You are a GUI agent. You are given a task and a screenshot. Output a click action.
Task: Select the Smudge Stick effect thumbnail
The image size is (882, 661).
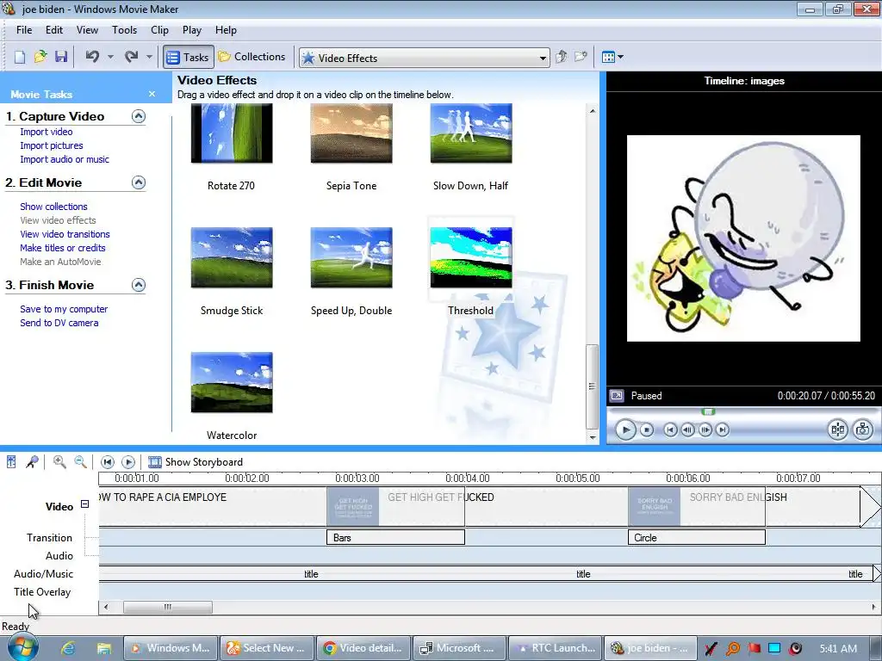(x=232, y=257)
